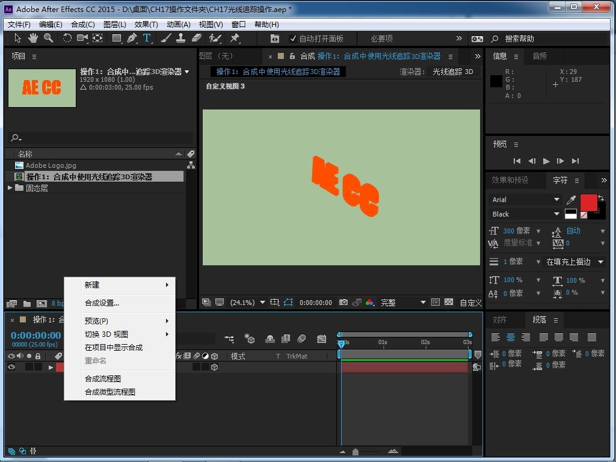Click the interpret footage icon in Project panel
Image resolution: width=616 pixels, height=462 pixels.
pos(12,303)
